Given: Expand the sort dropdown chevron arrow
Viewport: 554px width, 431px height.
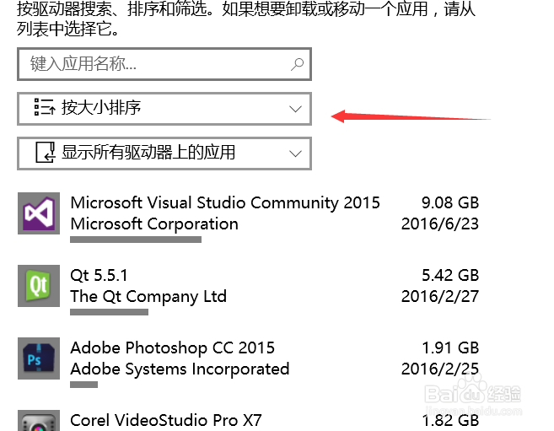Looking at the screenshot, I should pyautogui.click(x=295, y=108).
